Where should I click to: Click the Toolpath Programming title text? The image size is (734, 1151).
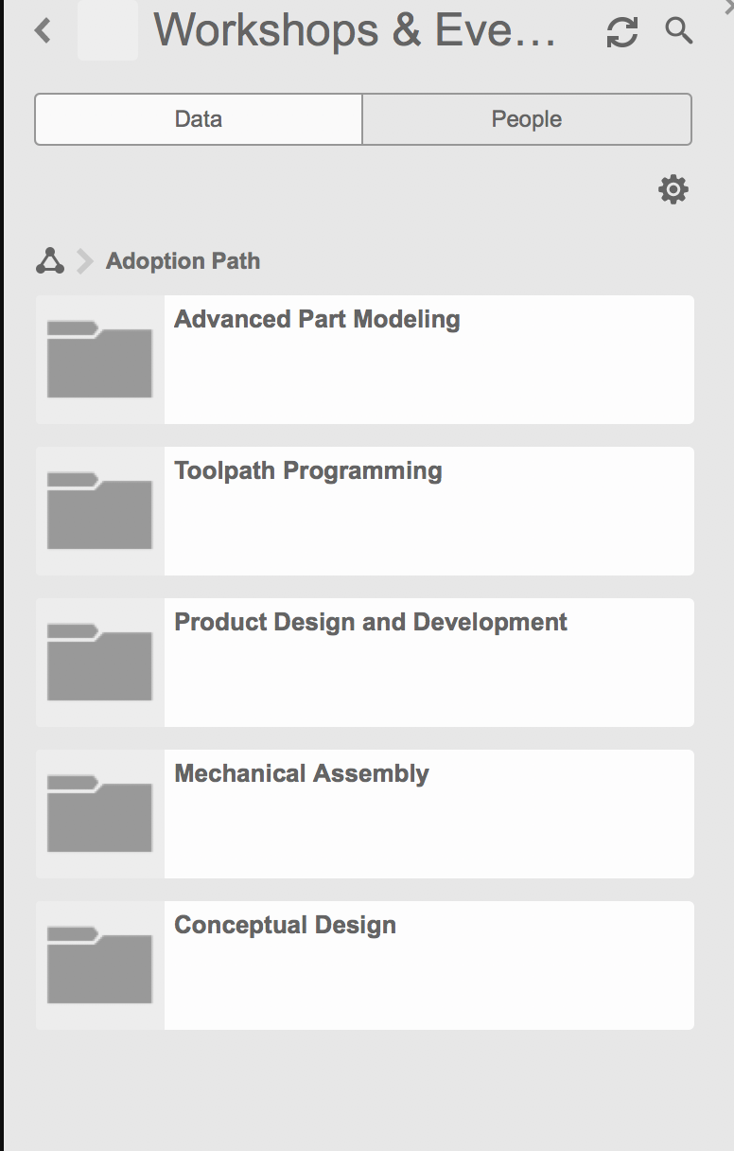pyautogui.click(x=307, y=470)
